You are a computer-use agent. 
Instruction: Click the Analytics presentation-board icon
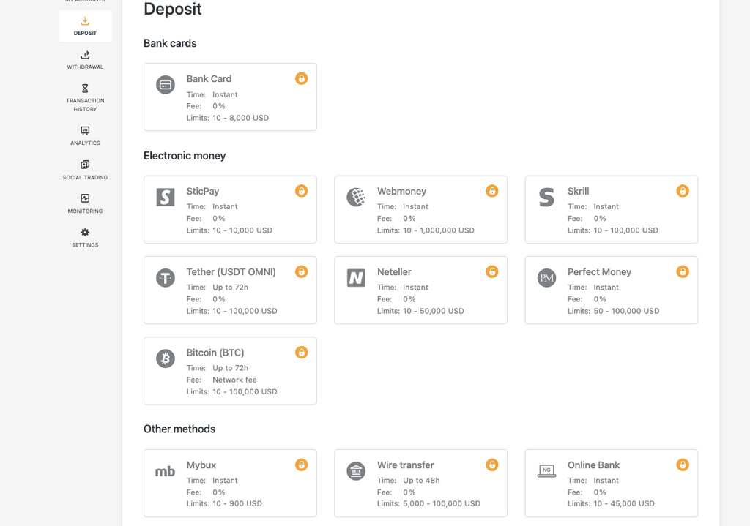(x=85, y=131)
